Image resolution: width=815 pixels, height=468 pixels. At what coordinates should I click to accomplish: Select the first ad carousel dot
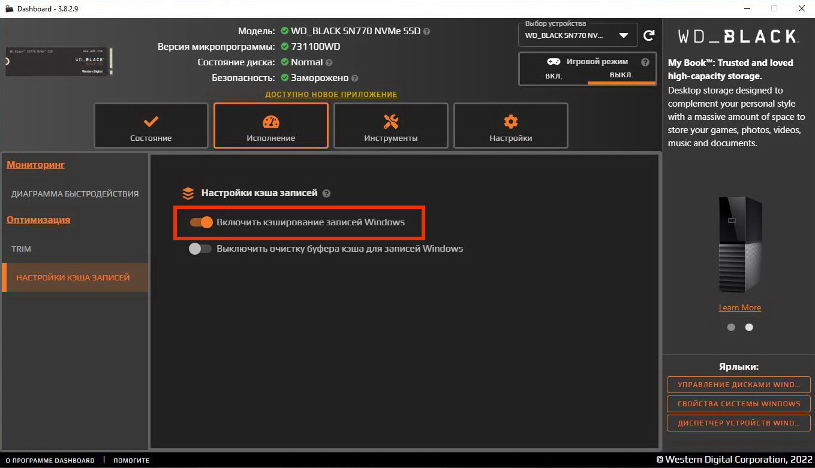pos(731,327)
